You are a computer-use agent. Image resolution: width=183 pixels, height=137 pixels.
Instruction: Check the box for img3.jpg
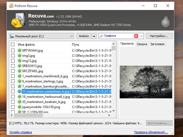[x=13, y=56]
